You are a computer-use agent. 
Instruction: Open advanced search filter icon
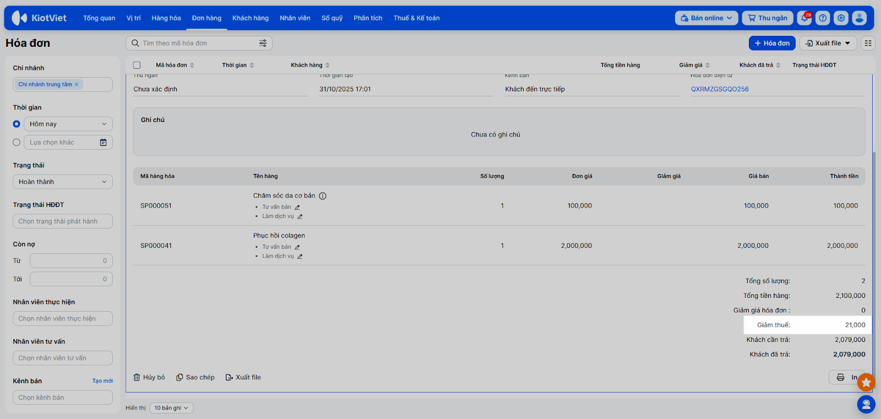pos(263,43)
